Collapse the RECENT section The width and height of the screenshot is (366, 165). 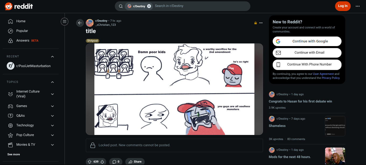(52, 57)
